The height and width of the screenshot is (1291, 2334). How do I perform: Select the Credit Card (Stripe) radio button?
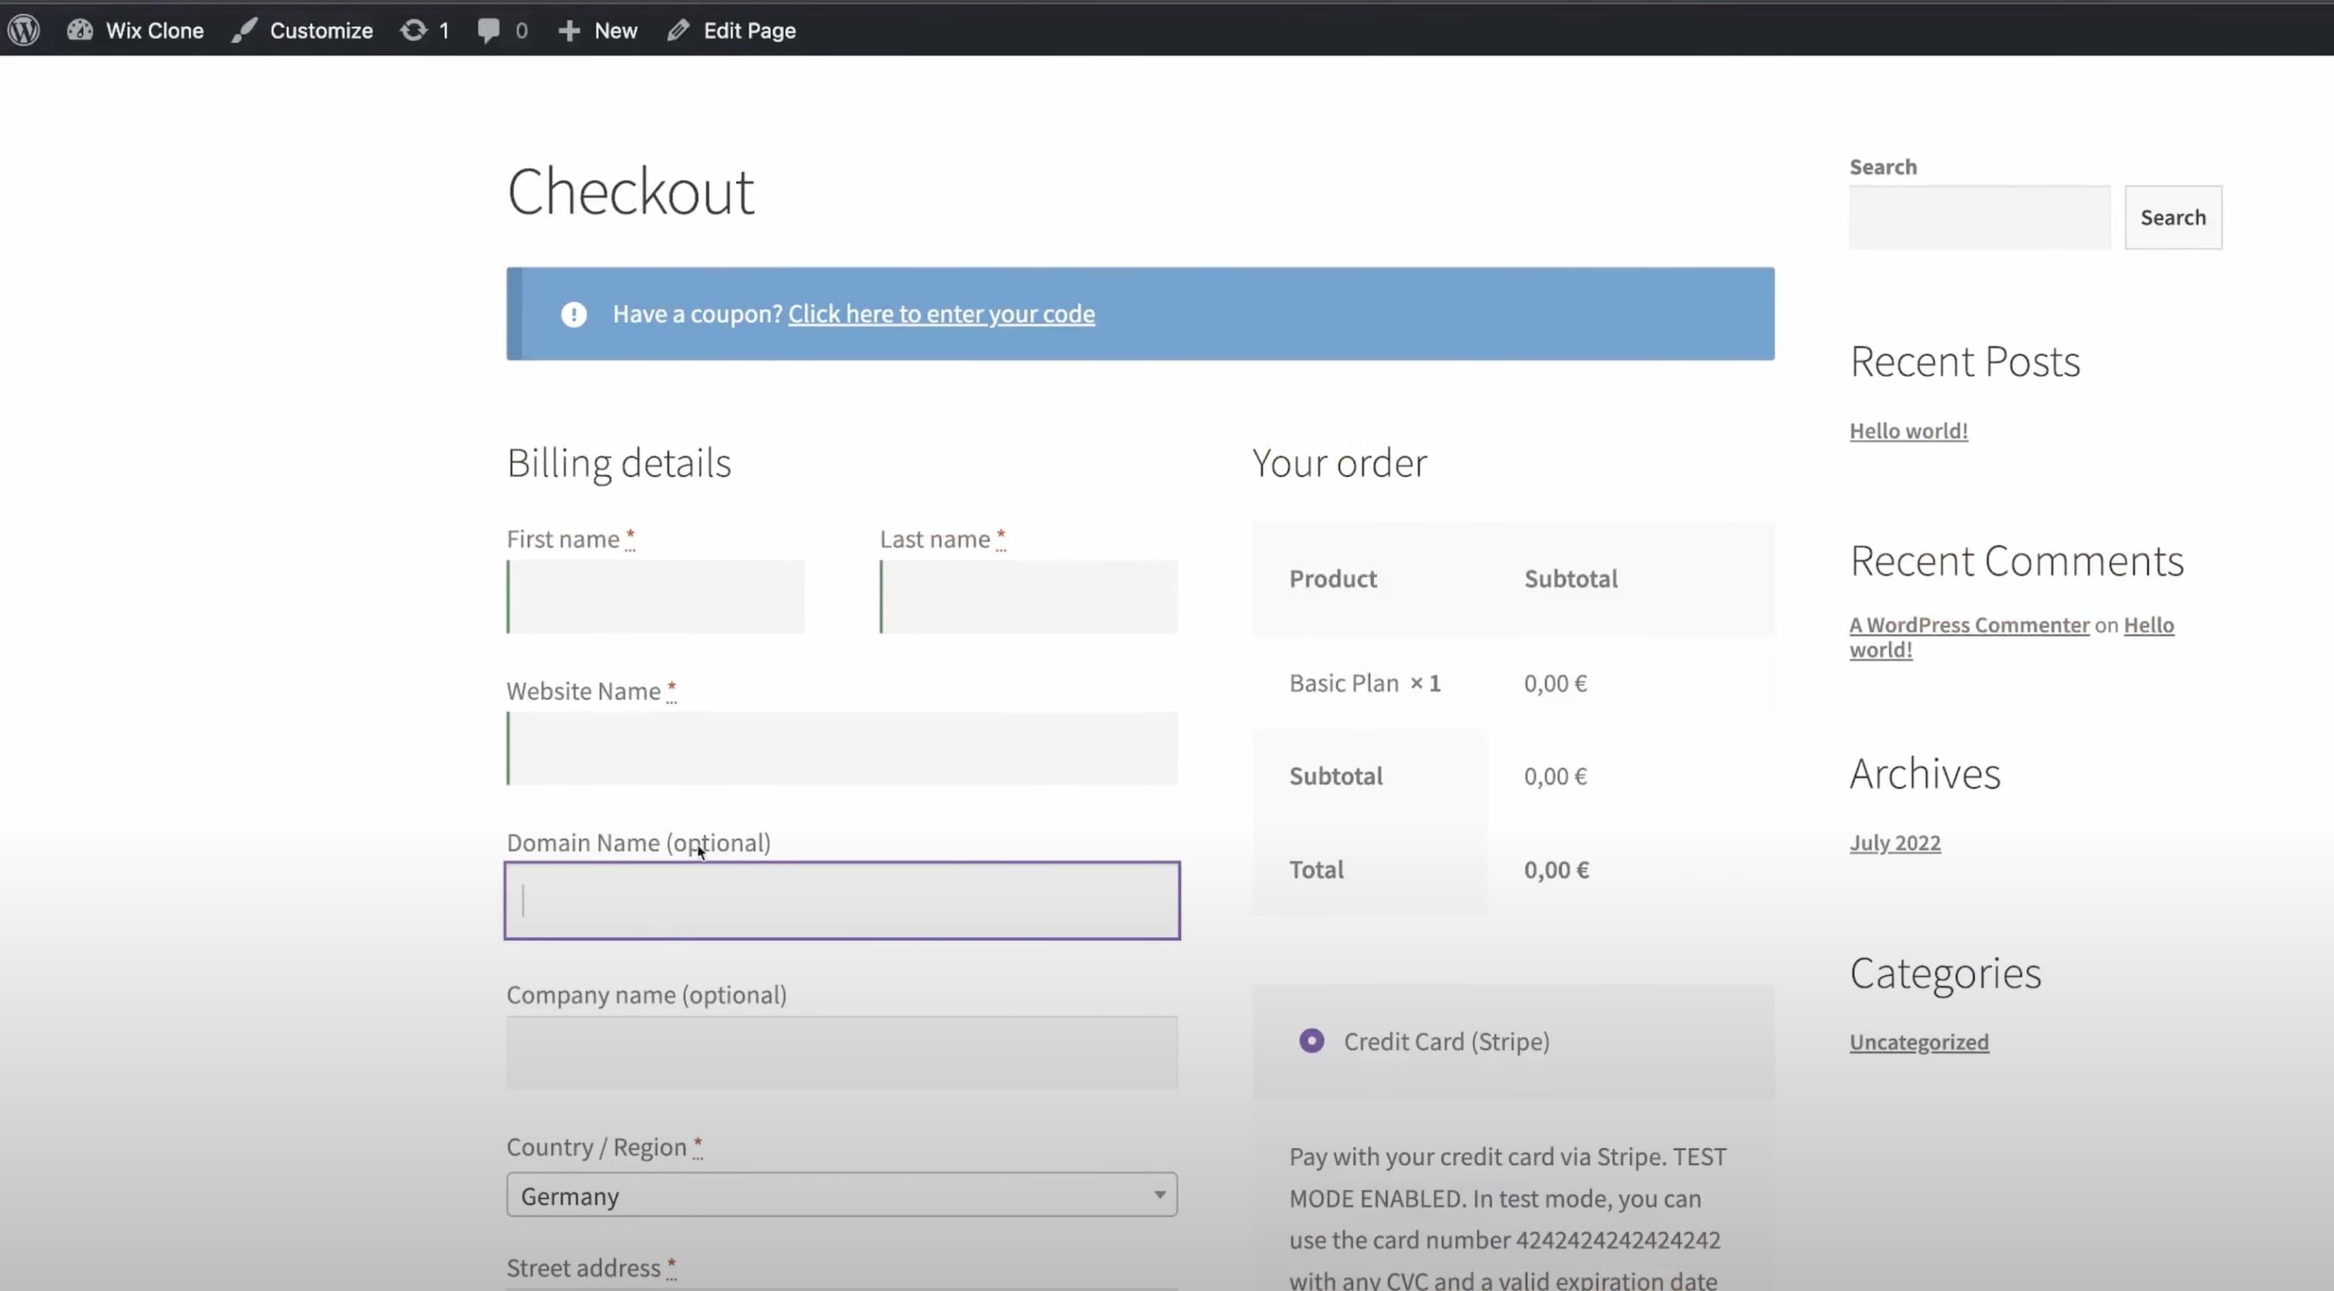coord(1311,1041)
